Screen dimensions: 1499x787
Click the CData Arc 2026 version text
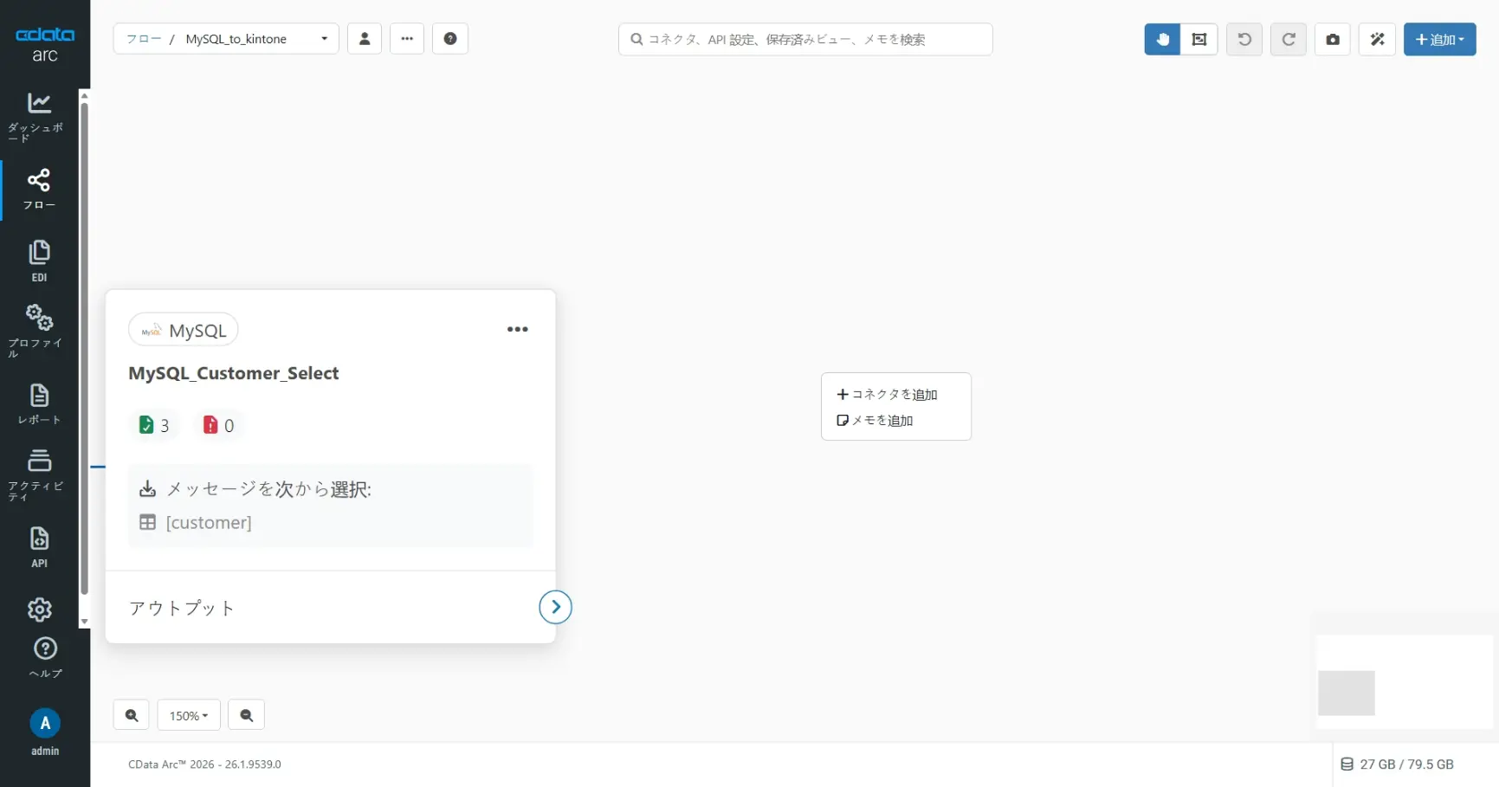(204, 764)
